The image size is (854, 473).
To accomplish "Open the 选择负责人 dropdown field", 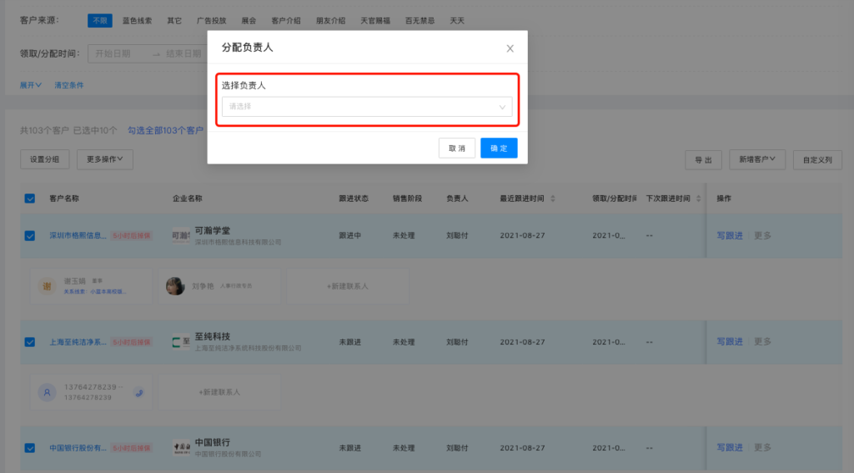I will coord(367,107).
